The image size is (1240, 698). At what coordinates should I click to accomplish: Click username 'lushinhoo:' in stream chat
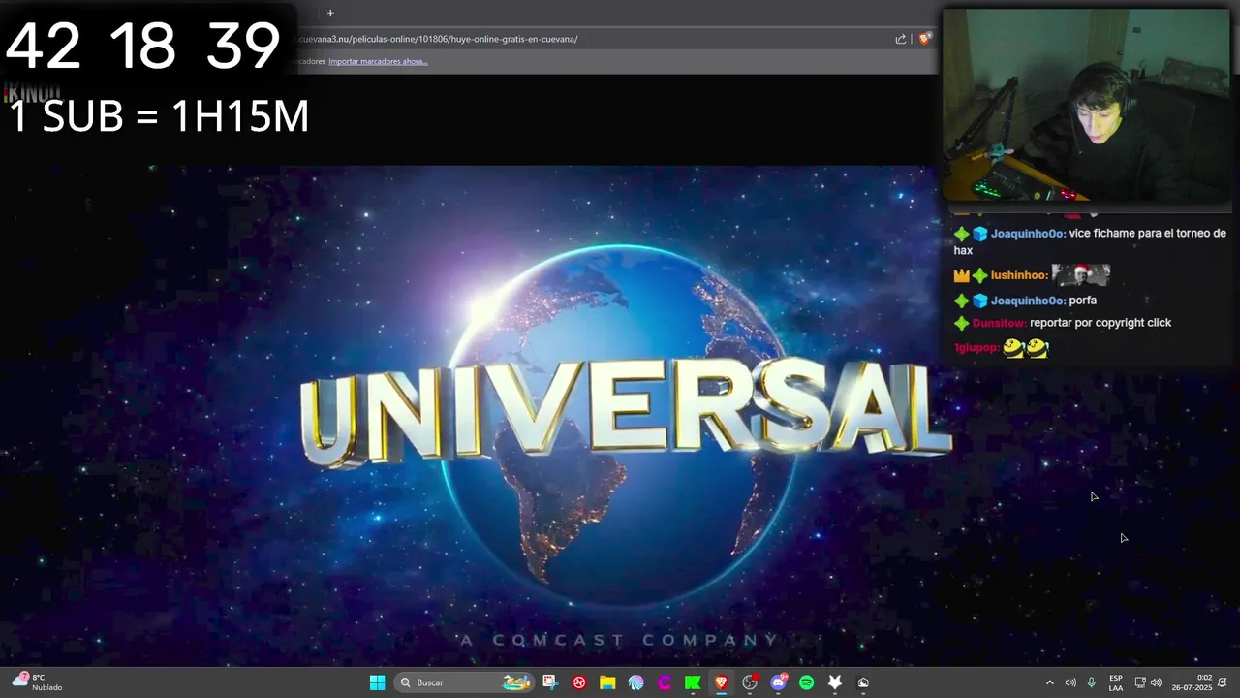(x=1019, y=275)
